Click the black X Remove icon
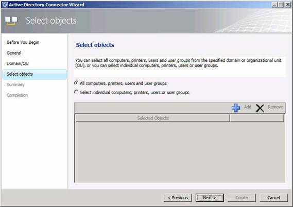The width and height of the screenshot is (293, 207). [260, 108]
